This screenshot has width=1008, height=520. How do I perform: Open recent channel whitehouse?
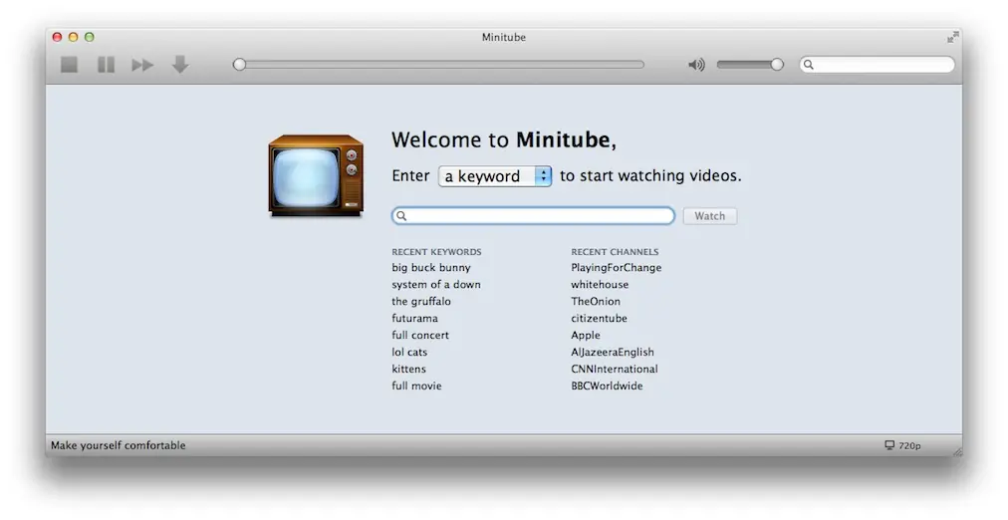pyautogui.click(x=600, y=284)
